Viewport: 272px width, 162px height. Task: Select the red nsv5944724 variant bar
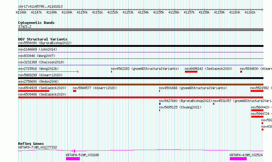[x=257, y=117]
